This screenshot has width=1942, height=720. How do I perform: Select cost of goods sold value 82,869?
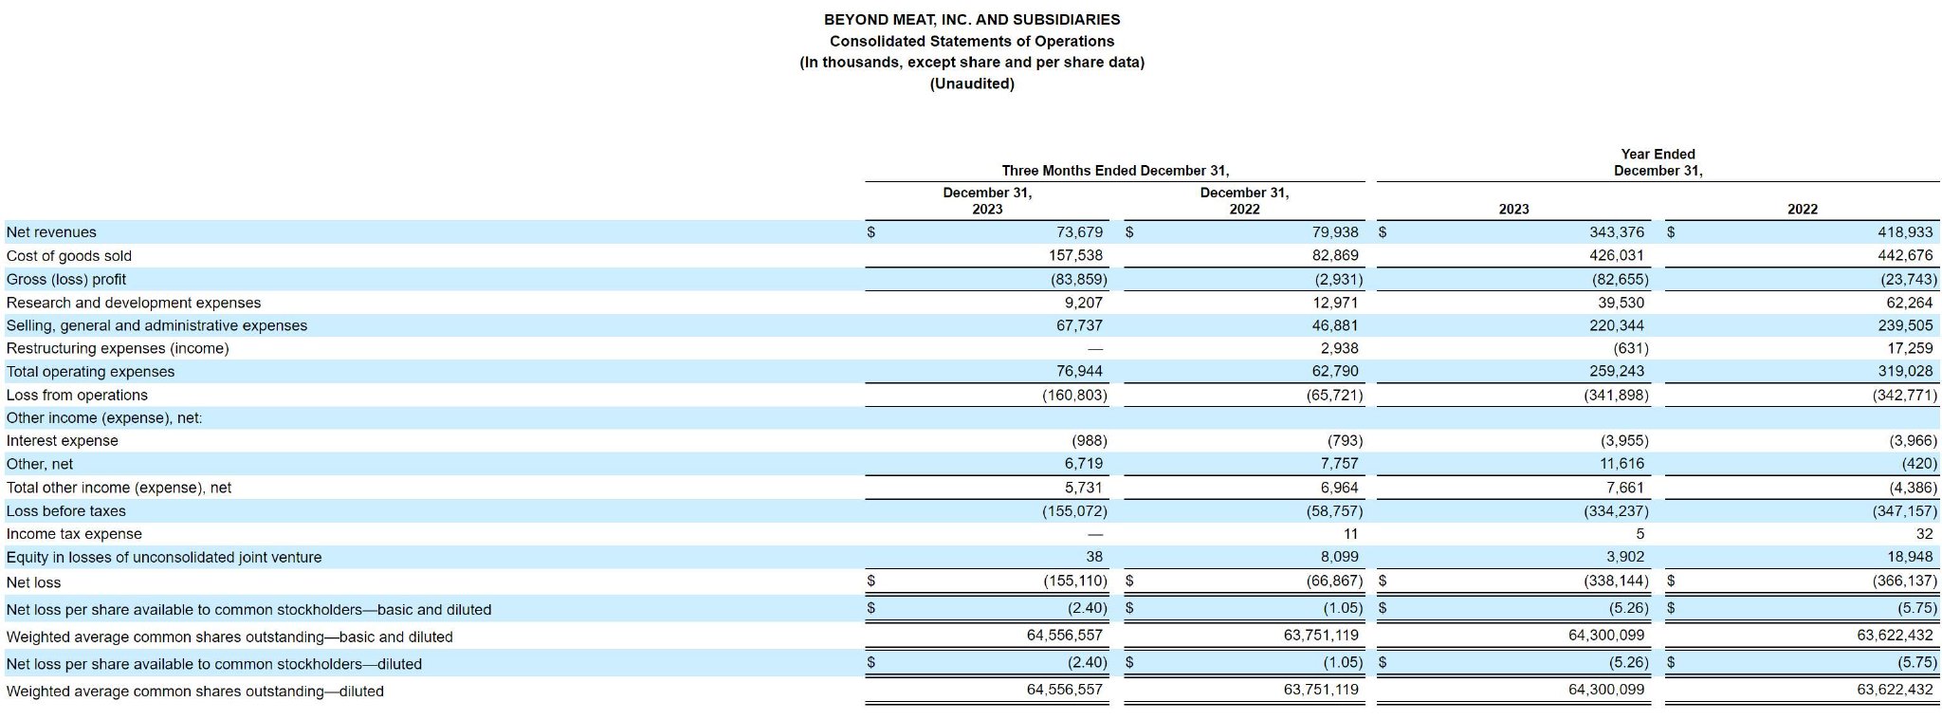click(1335, 256)
